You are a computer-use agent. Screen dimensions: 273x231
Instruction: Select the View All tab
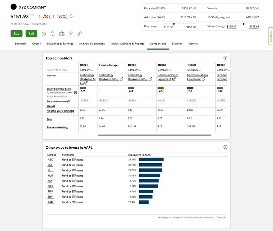[x=193, y=44]
